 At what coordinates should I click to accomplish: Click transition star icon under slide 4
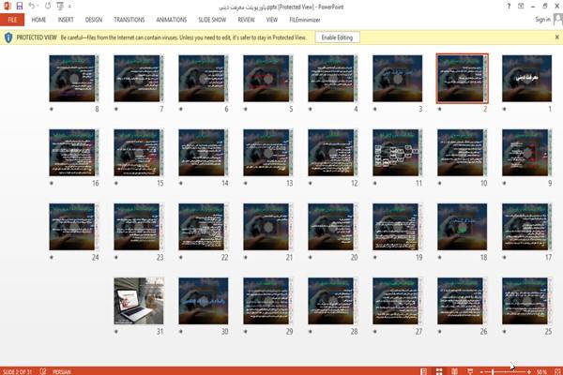[311, 109]
